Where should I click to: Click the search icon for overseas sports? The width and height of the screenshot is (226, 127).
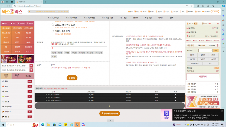31,66
